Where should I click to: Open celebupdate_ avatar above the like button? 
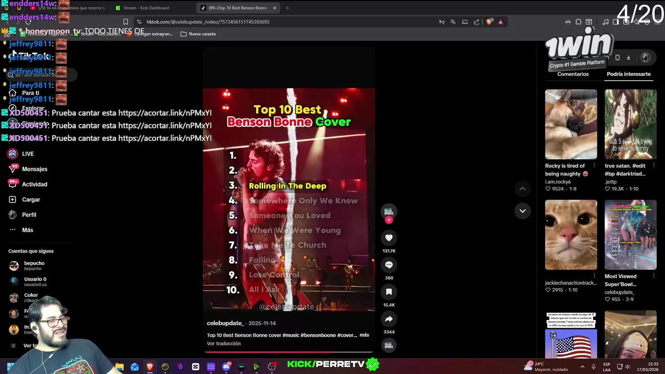click(389, 211)
